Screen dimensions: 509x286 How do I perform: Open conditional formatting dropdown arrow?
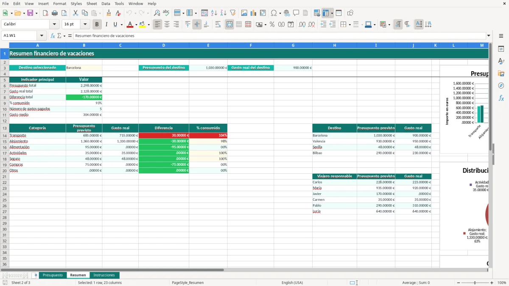[389, 25]
